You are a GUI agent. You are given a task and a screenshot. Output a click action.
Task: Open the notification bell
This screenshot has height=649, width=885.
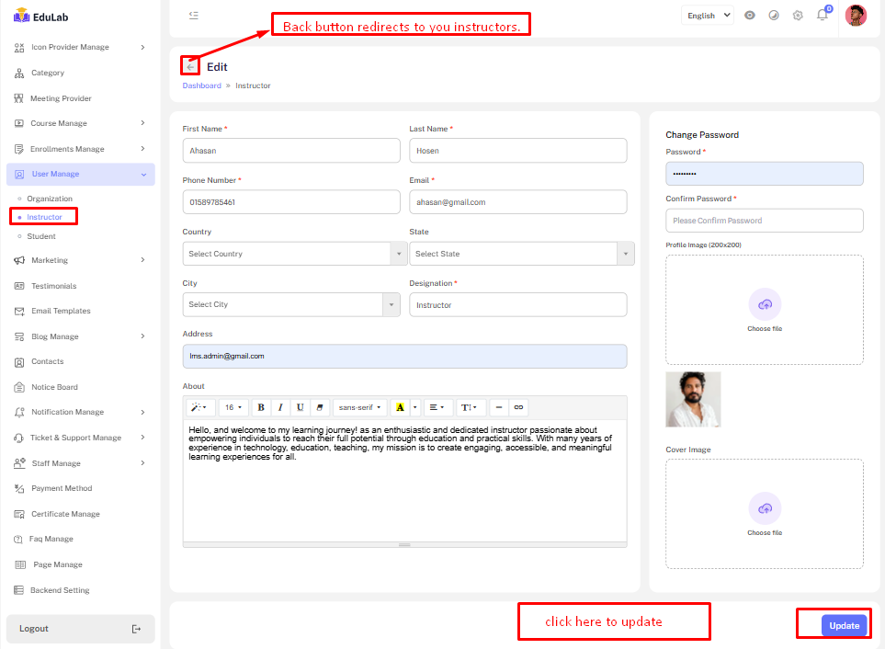point(823,15)
